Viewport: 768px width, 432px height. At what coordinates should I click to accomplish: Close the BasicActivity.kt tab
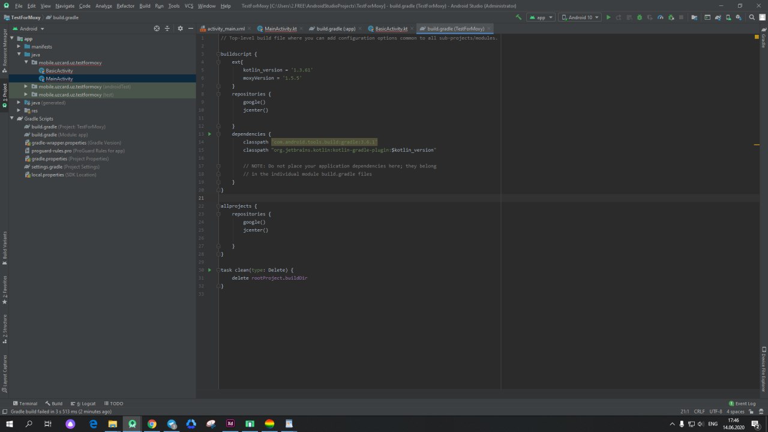[x=413, y=29]
